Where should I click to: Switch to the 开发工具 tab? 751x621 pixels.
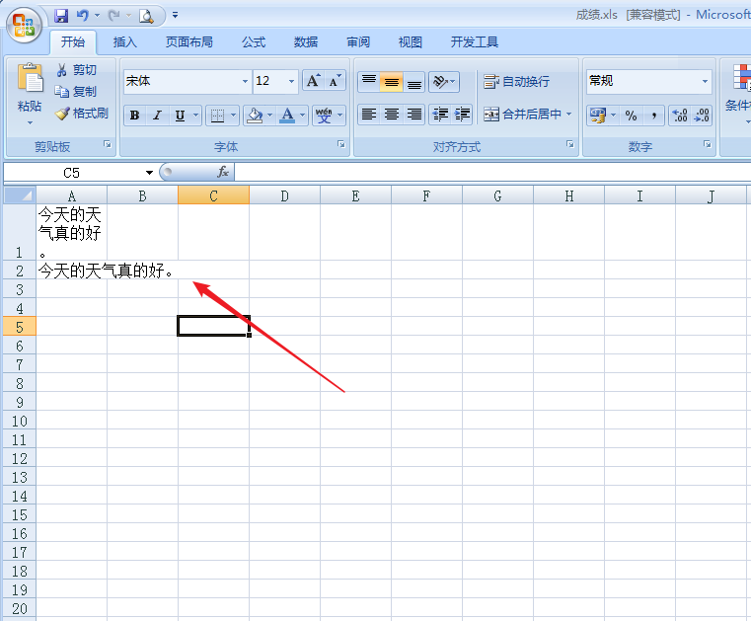pos(474,42)
